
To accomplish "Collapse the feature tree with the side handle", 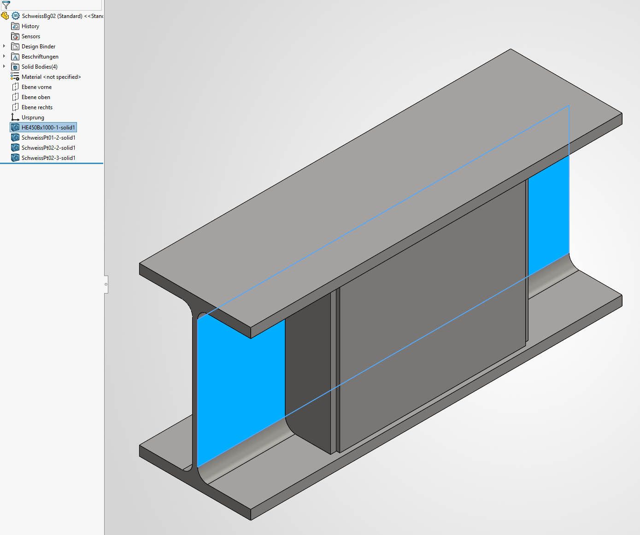I will (106, 284).
